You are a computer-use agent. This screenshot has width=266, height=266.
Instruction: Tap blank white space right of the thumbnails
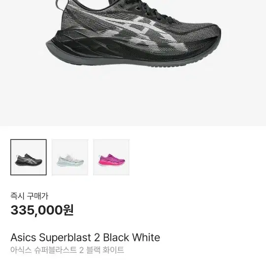tap(197, 157)
